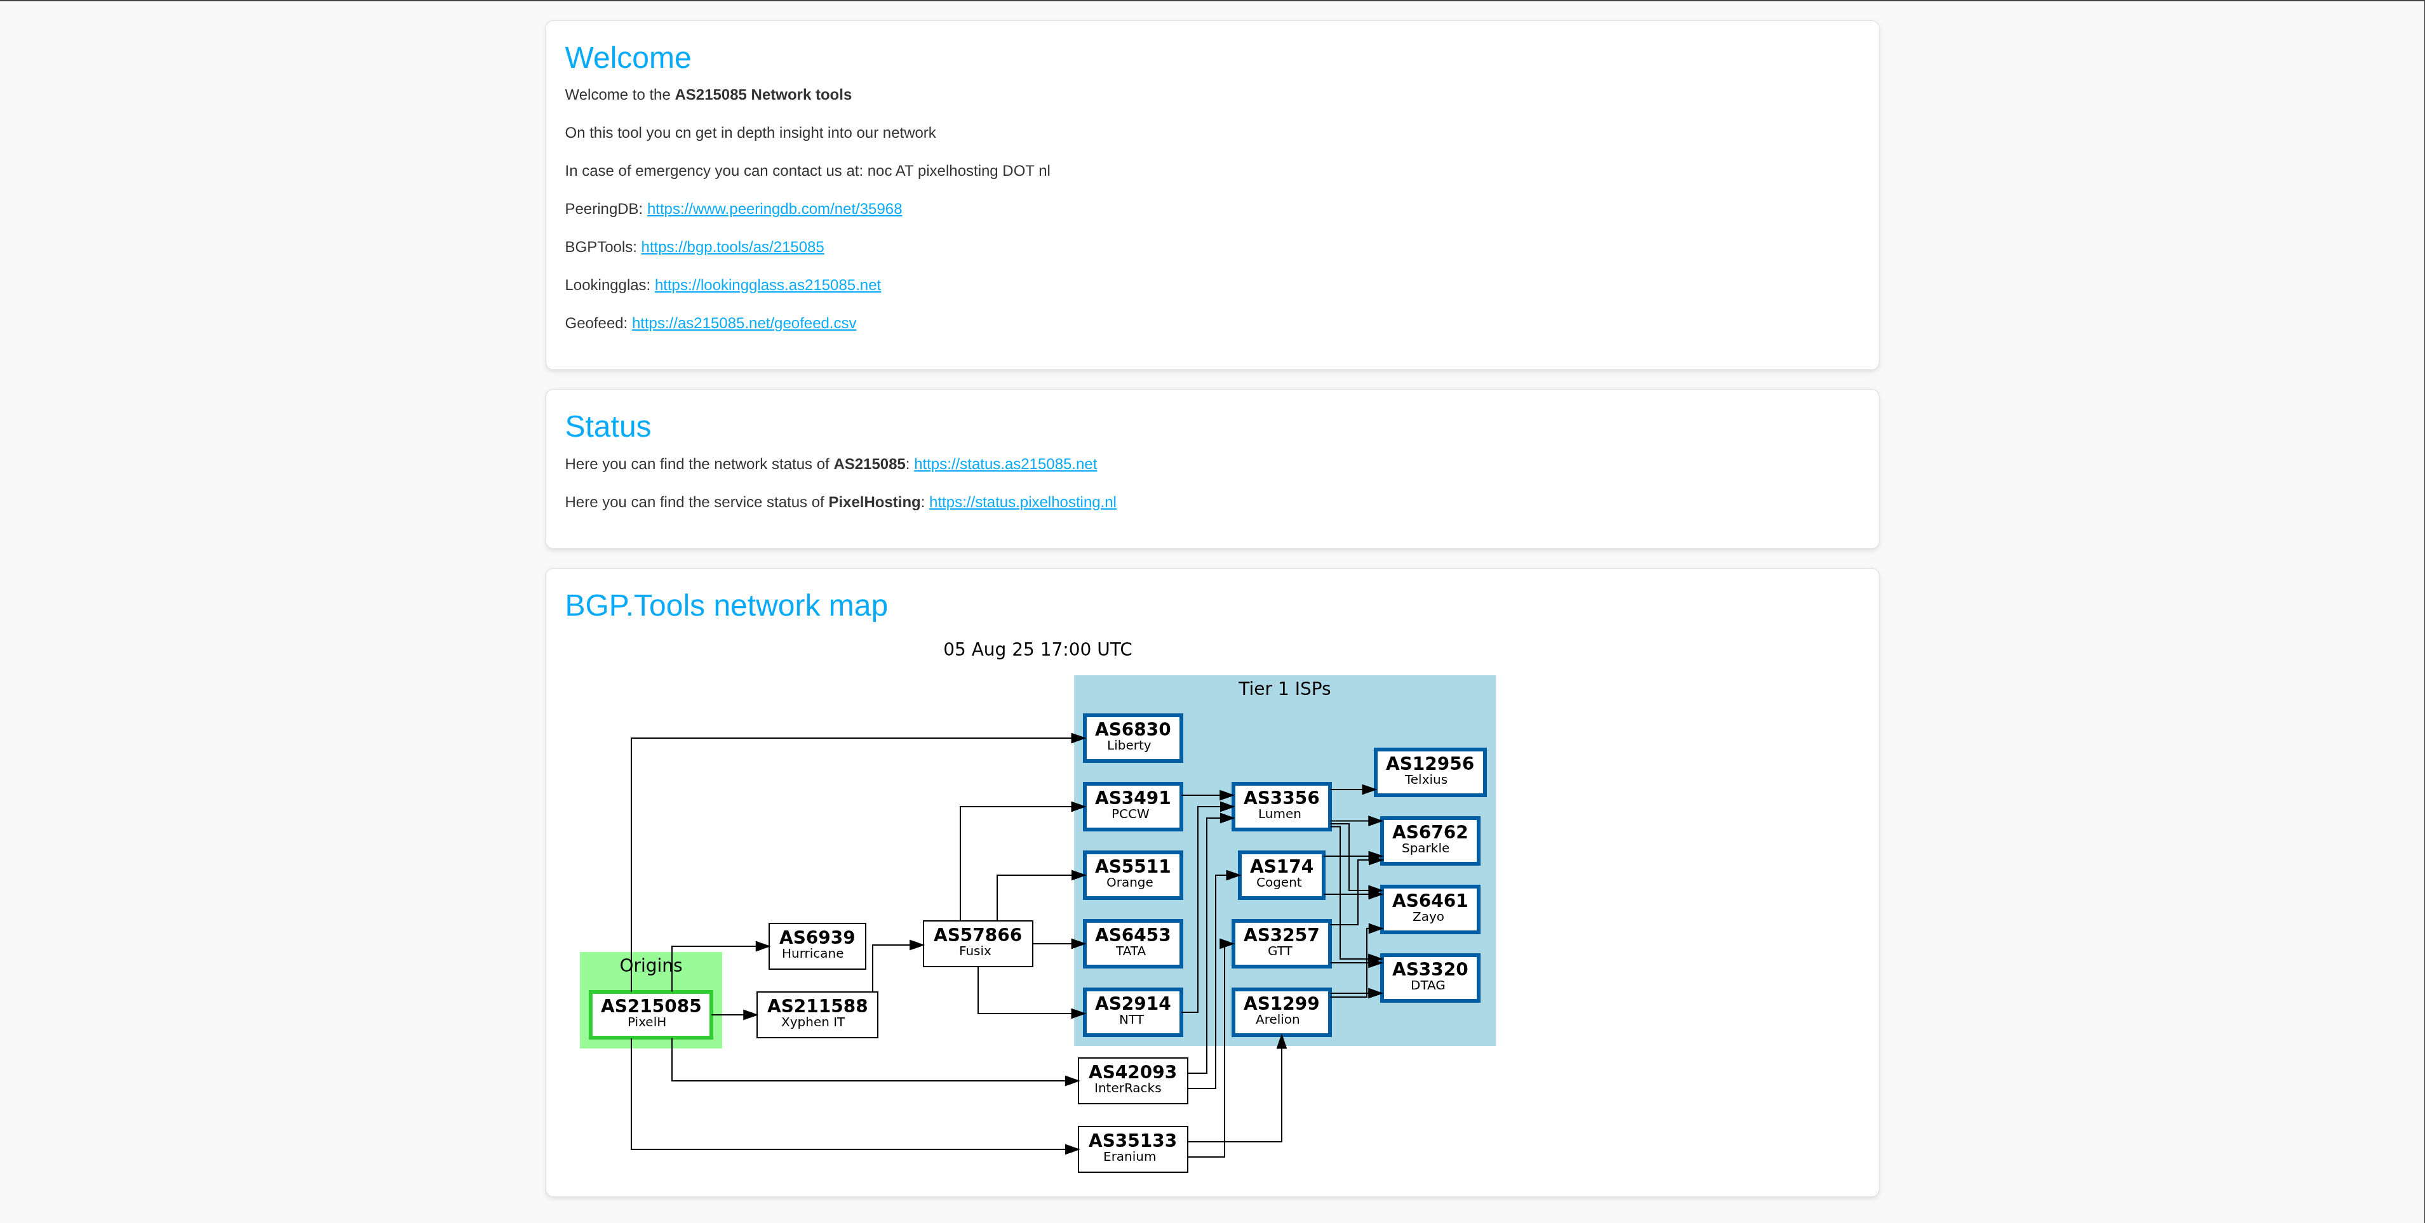Open the bgp.tools AS215085 link

click(x=732, y=246)
